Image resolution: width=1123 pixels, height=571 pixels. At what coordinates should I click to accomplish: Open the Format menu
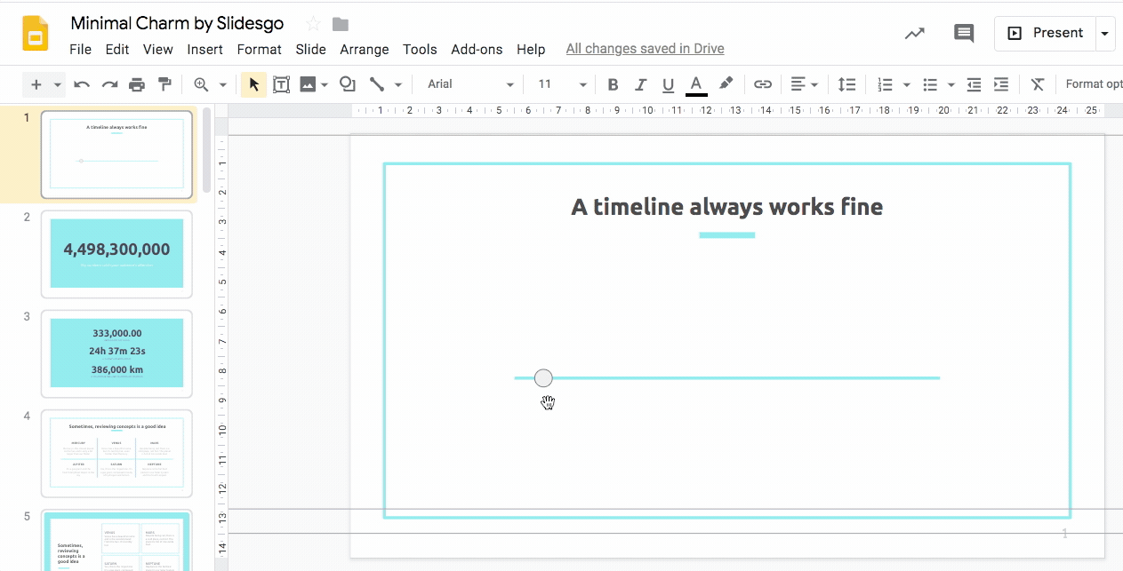tap(259, 50)
